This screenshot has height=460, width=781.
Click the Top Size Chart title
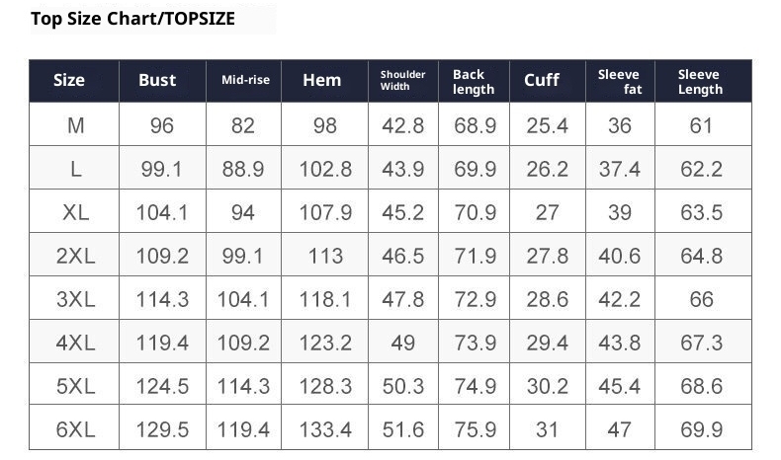click(x=132, y=19)
